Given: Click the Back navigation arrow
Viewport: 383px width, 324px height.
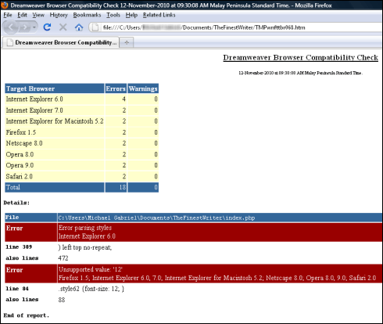Looking at the screenshot, I should (x=11, y=27).
